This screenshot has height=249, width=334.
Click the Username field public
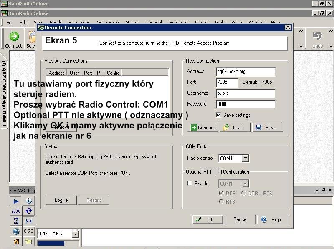(x=245, y=93)
